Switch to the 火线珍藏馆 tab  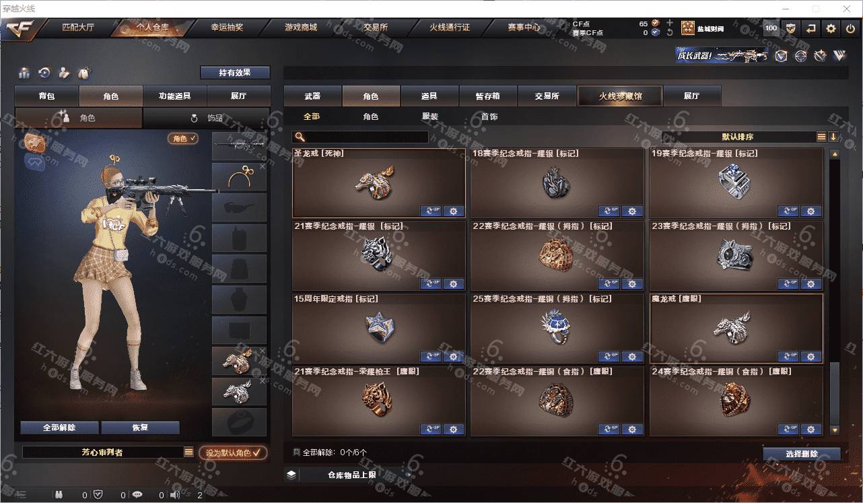pos(620,96)
